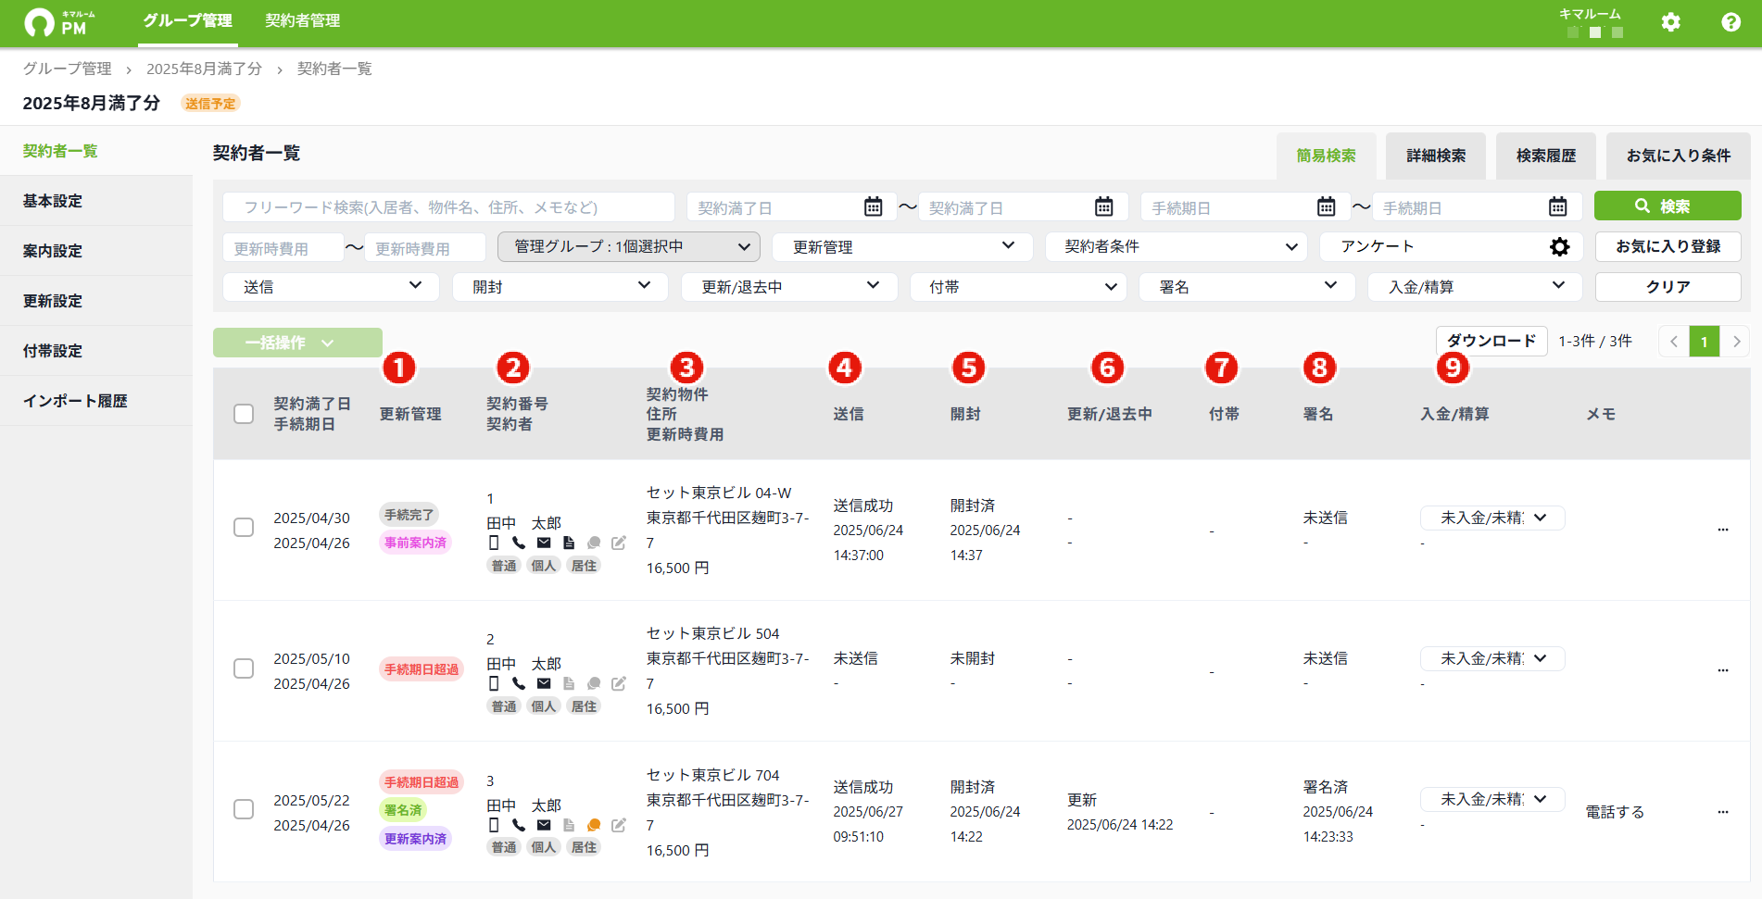Switch to the グループ管理 top tab
Screen dimensions: 1762x899
pyautogui.click(x=188, y=21)
